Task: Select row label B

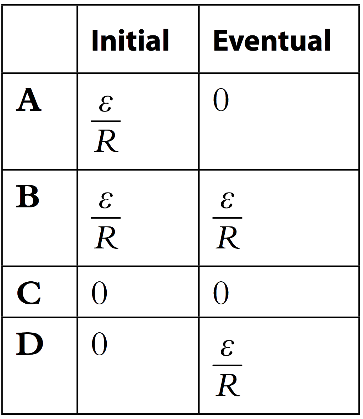Action: (x=28, y=196)
